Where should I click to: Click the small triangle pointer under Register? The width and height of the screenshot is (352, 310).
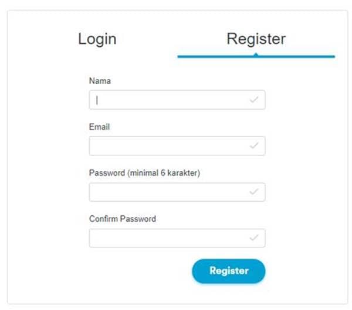pyautogui.click(x=256, y=54)
